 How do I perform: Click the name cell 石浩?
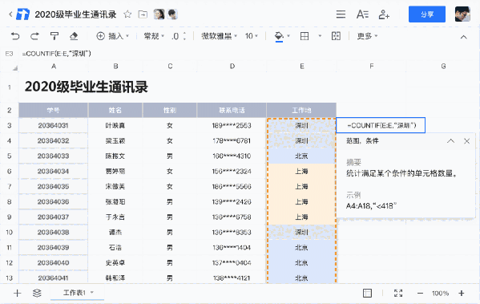(x=115, y=248)
